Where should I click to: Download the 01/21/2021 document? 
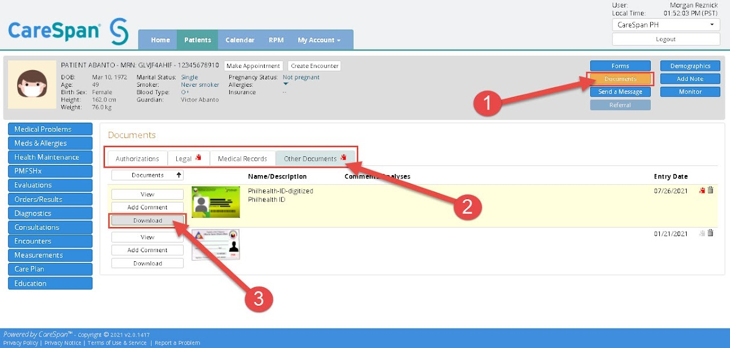(x=147, y=264)
